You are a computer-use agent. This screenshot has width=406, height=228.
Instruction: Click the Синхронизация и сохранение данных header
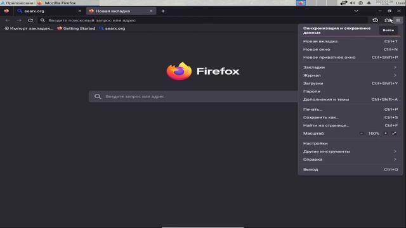(337, 30)
